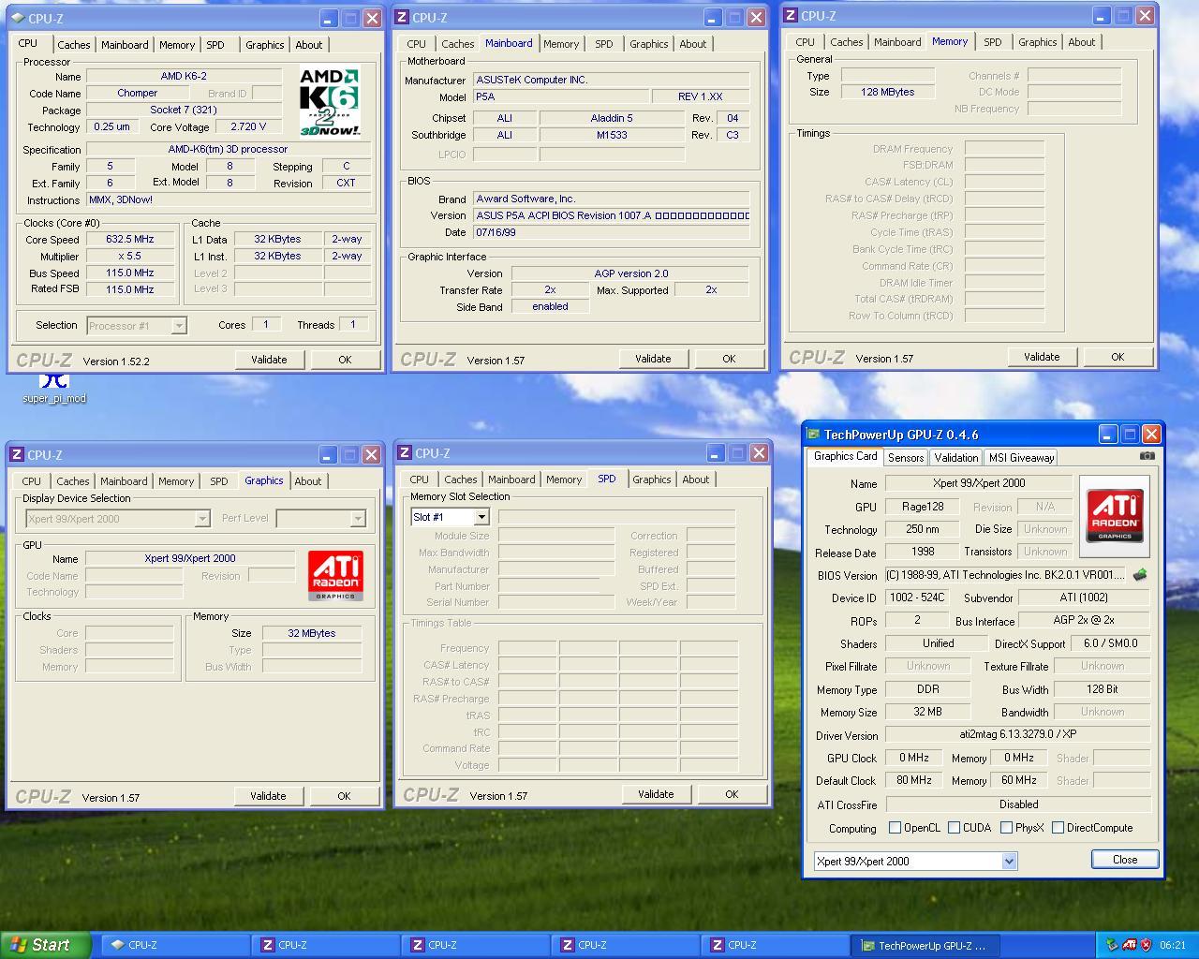Click the Core Voltage 2.720 V field
The image size is (1199, 959).
[x=248, y=126]
